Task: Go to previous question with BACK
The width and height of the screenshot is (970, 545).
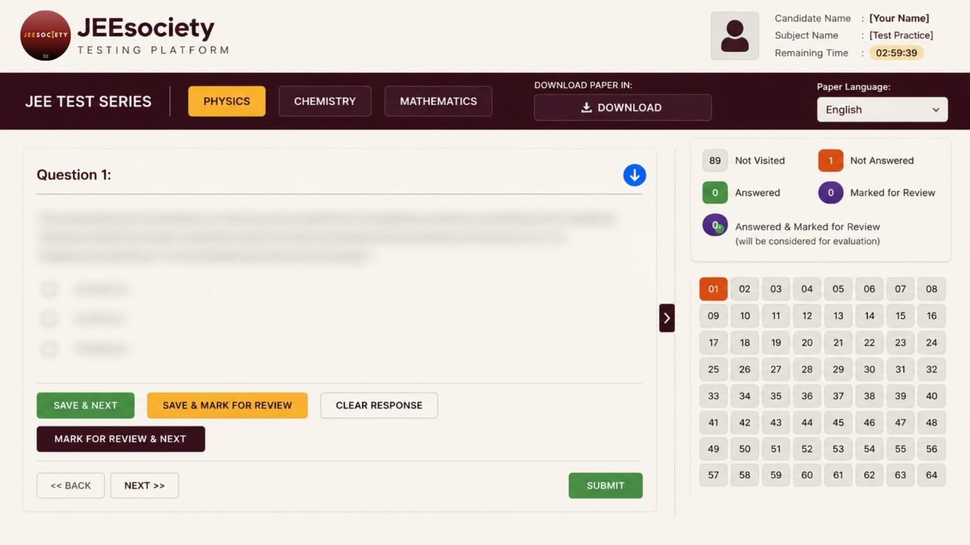Action: coord(70,486)
